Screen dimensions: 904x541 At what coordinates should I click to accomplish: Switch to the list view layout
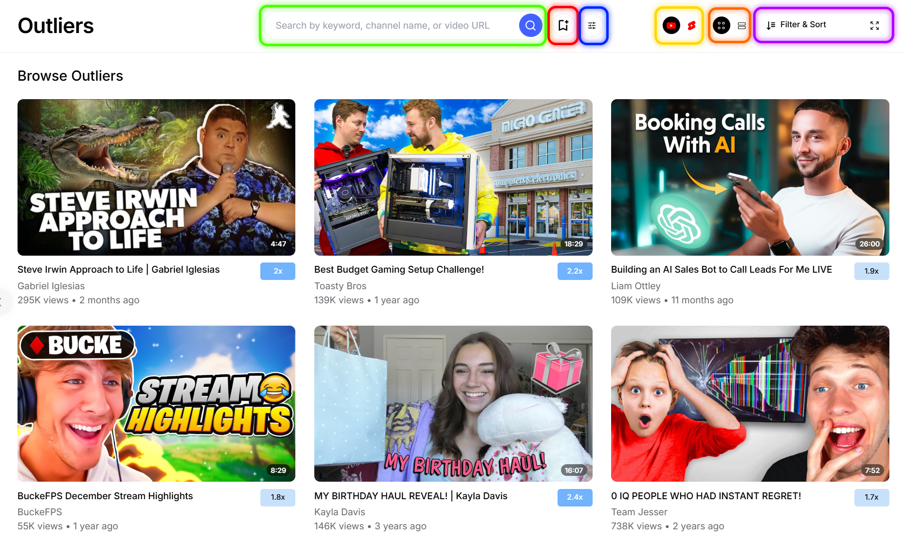(741, 25)
